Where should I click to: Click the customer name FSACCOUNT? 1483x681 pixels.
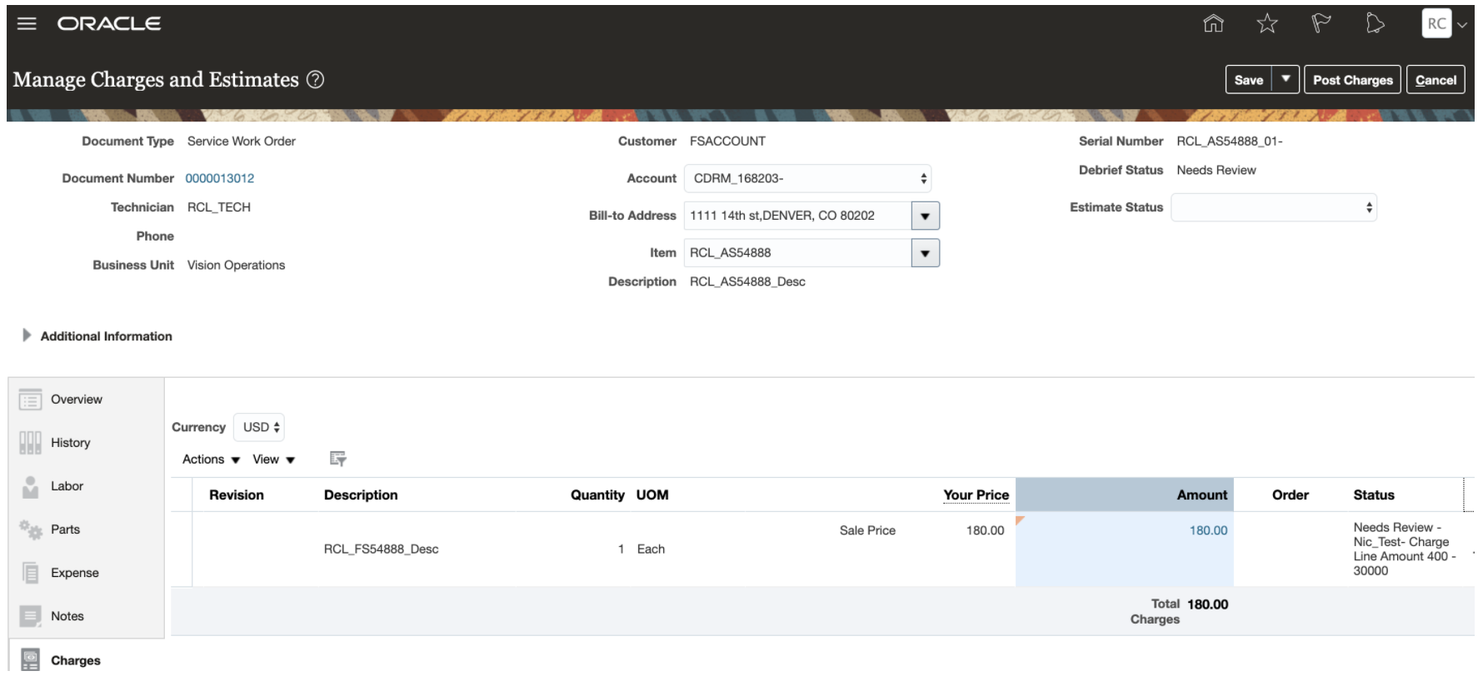[x=727, y=141]
